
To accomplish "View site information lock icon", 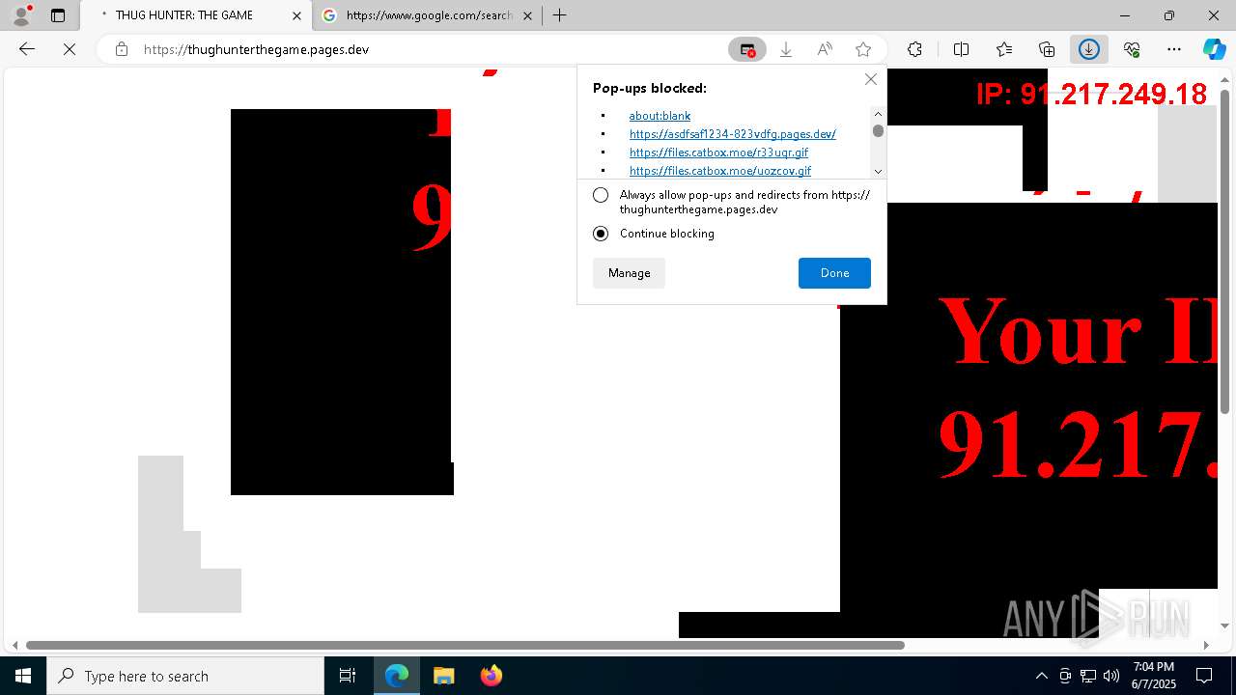I will coord(122,49).
